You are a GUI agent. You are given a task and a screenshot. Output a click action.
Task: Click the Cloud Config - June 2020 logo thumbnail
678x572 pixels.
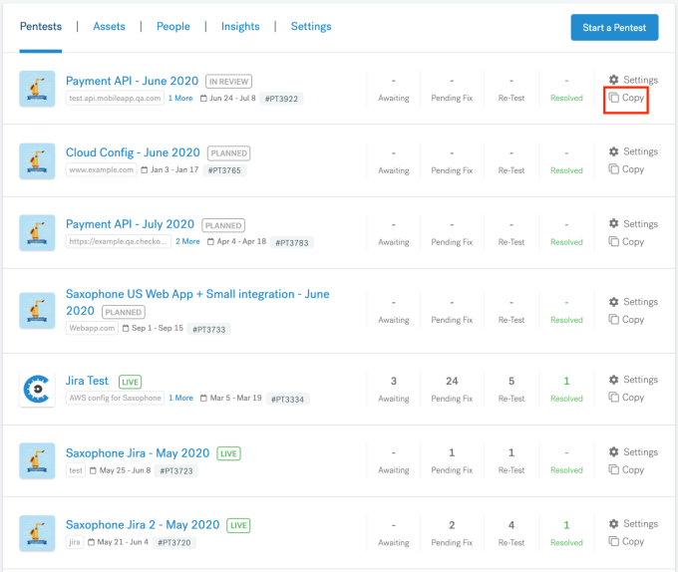click(x=37, y=160)
